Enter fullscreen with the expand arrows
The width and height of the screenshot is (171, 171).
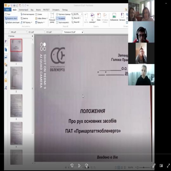[x=168, y=166]
